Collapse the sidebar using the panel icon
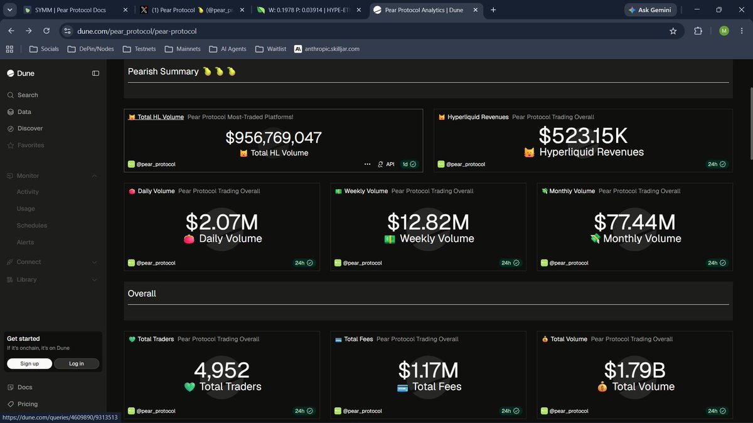 tap(95, 73)
